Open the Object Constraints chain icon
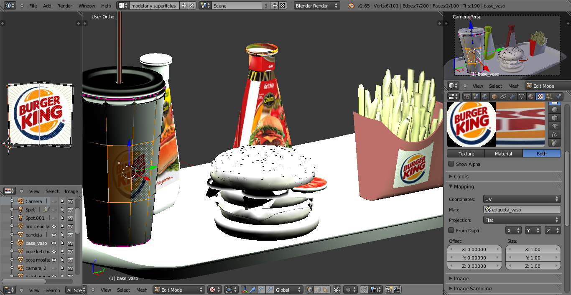The image size is (571, 295). (503, 97)
